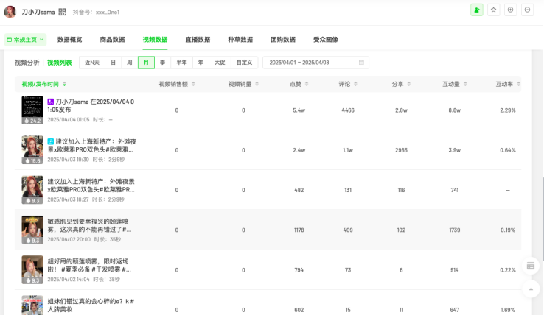The height and width of the screenshot is (315, 544).
Task: Click the page vertical scrollbar
Action: pos(543,219)
